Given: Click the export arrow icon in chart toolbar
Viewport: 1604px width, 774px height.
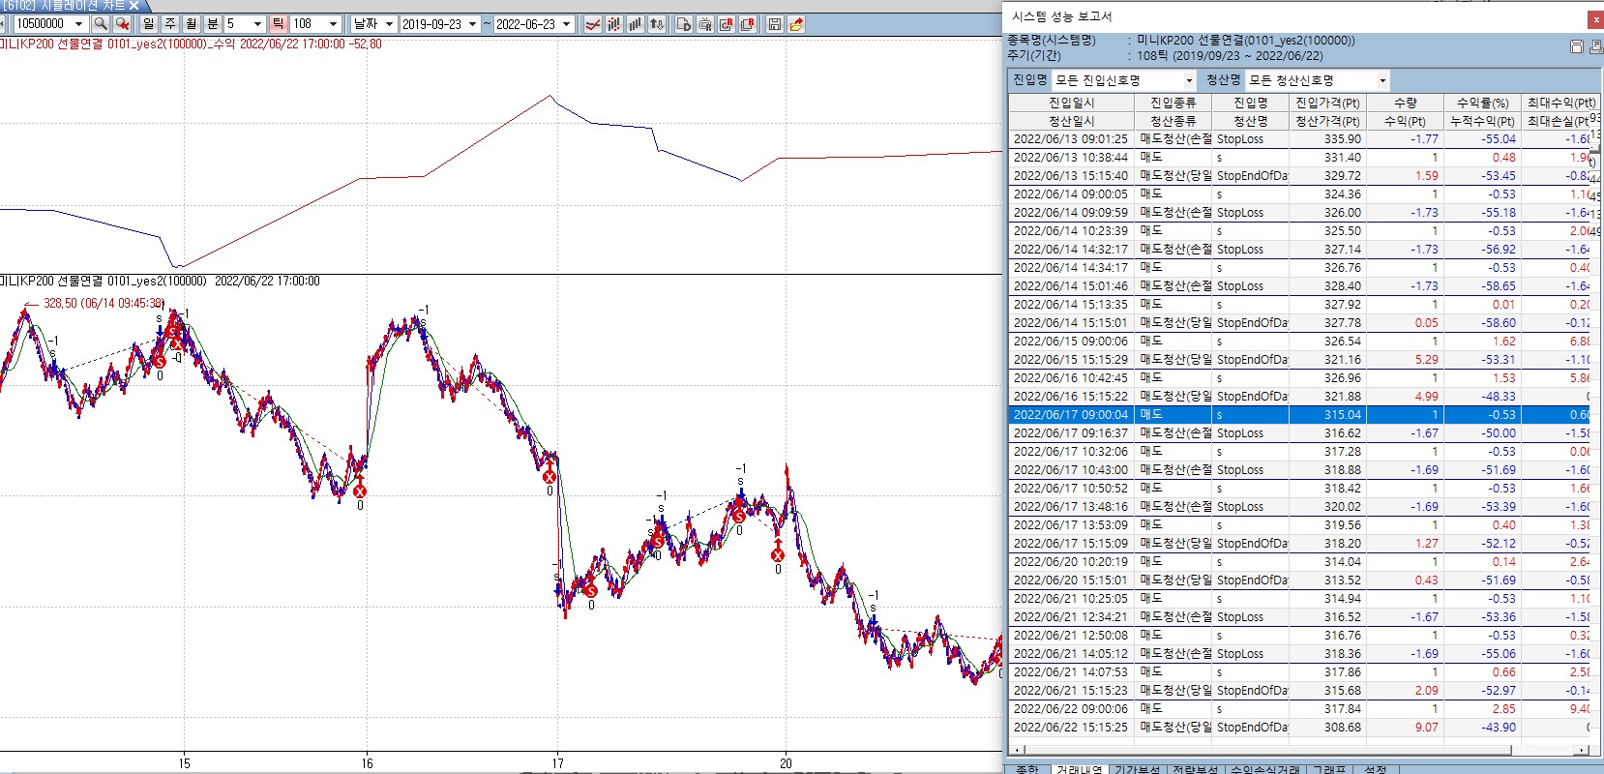Looking at the screenshot, I should tap(796, 24).
